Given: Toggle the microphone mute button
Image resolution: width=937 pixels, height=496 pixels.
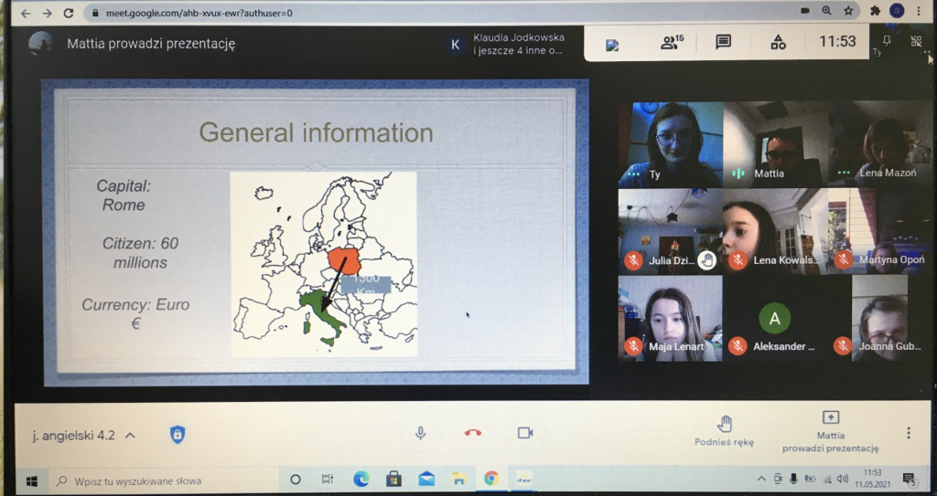Looking at the screenshot, I should click(421, 433).
